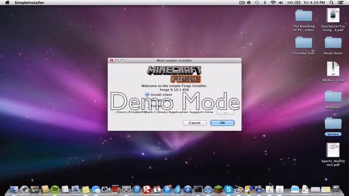Open iTunes music note icon in dock

coord(137,189)
